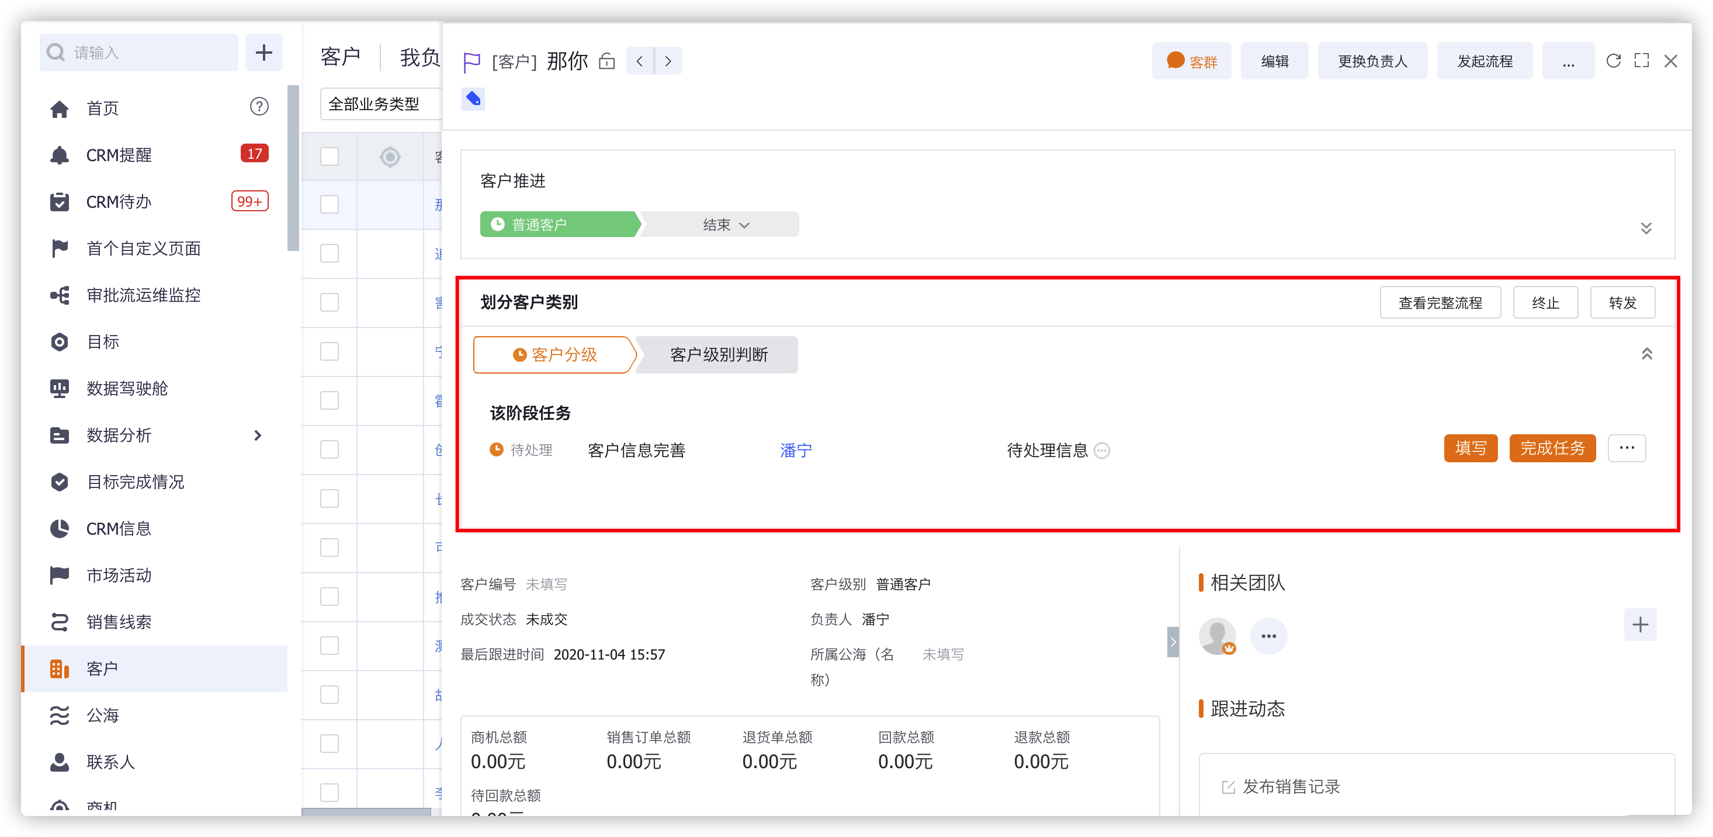The height and width of the screenshot is (837, 1713).
Task: Switch to the 客户 tab in list header
Action: coord(341,57)
